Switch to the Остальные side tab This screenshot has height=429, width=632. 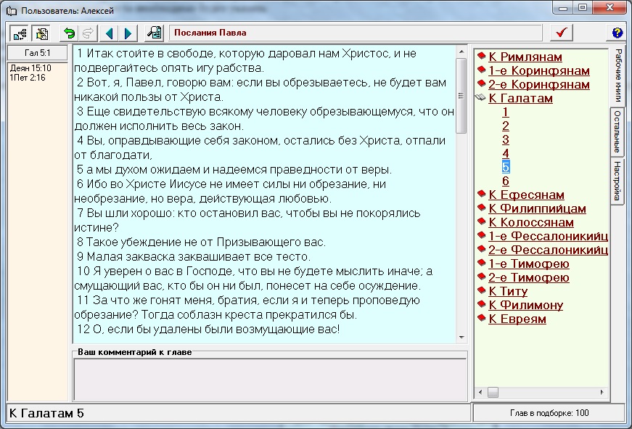(617, 131)
